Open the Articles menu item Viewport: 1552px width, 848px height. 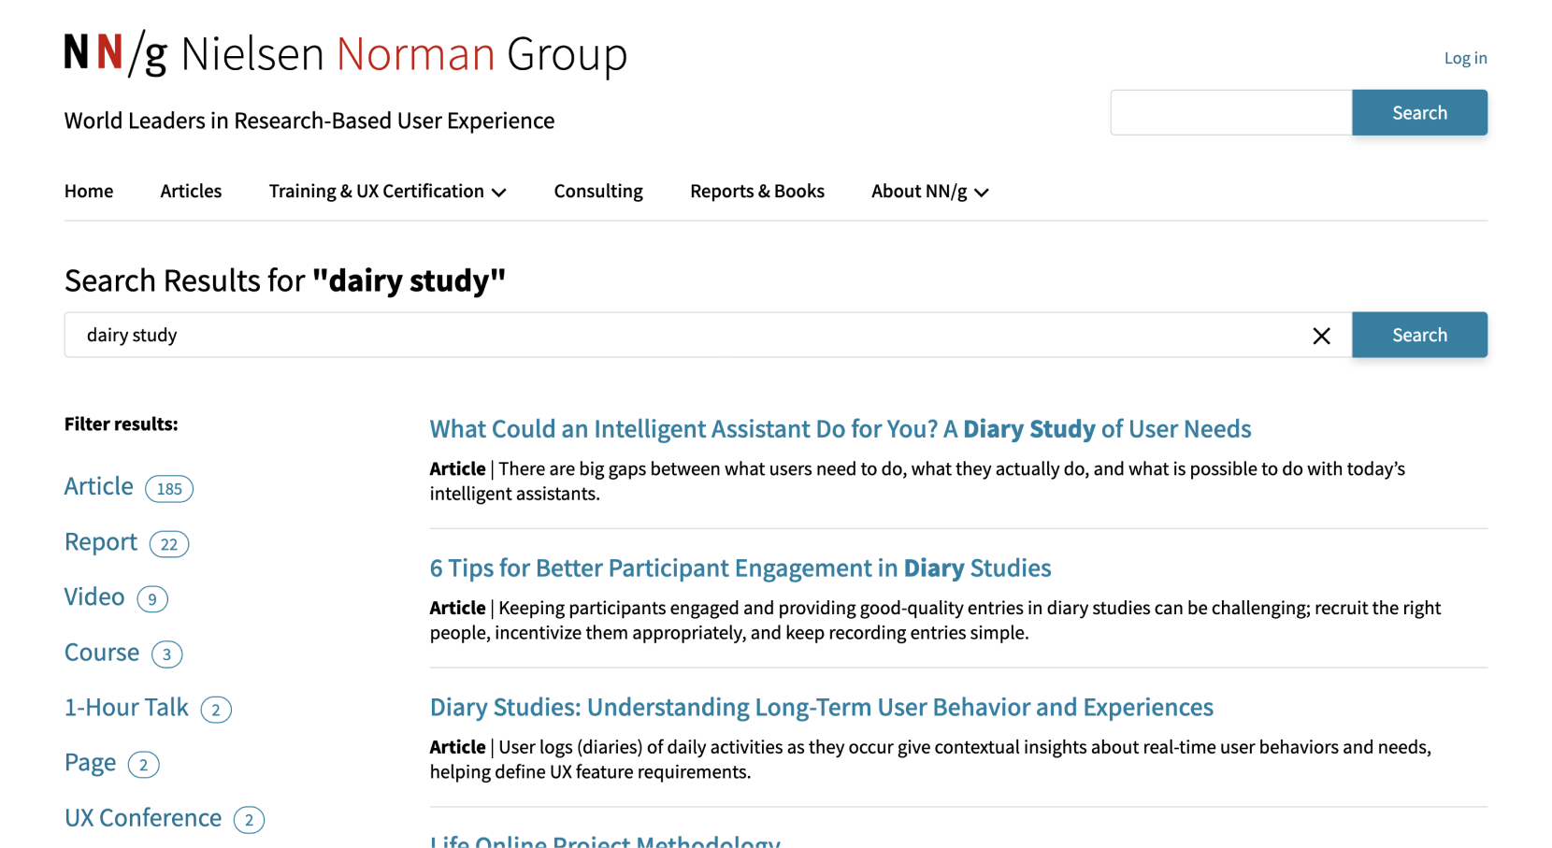click(x=191, y=191)
